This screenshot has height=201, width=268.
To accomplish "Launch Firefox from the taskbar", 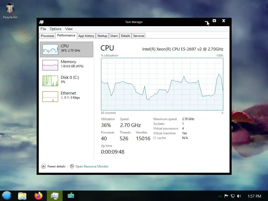I will (x=38, y=196).
